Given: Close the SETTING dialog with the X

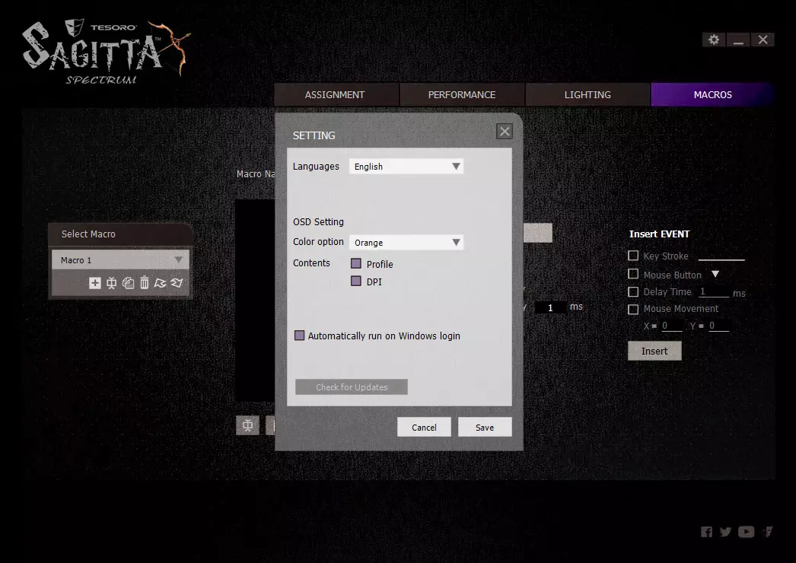Looking at the screenshot, I should [x=505, y=132].
